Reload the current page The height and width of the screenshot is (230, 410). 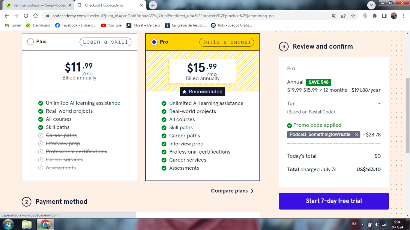[x=26, y=16]
